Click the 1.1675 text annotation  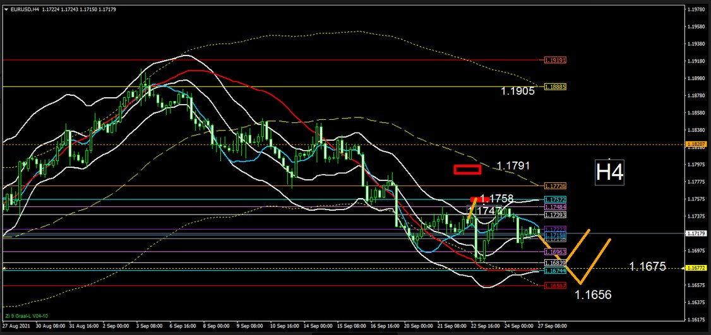(647, 267)
